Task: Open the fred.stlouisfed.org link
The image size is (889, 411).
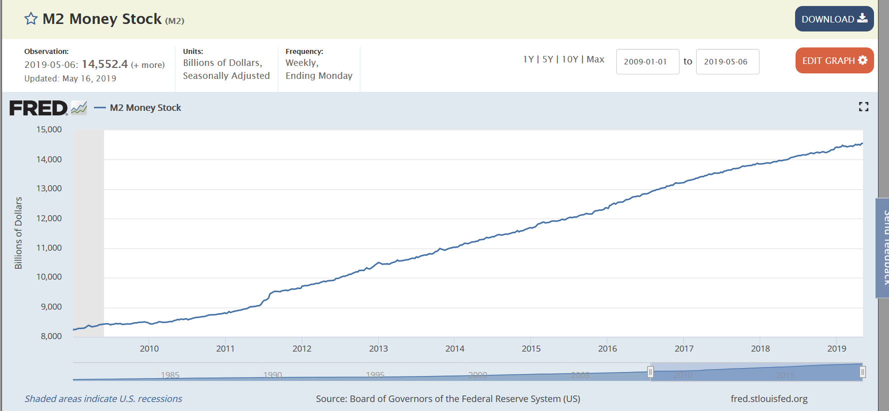Action: [769, 399]
